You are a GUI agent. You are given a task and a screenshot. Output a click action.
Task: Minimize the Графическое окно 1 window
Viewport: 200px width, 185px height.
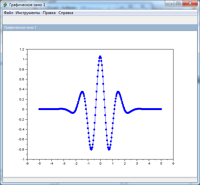point(170,4)
